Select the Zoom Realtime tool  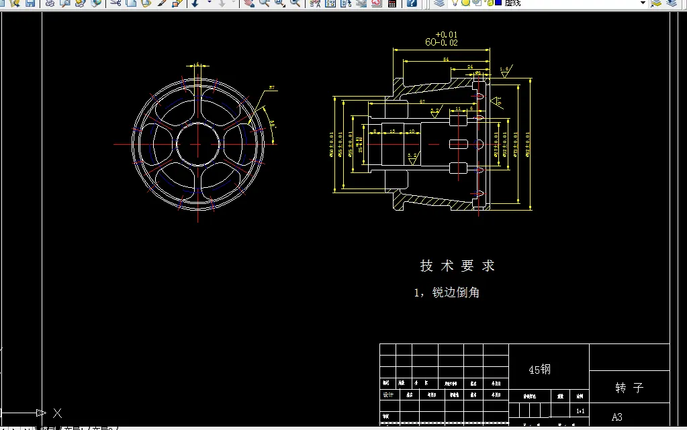tap(264, 3)
